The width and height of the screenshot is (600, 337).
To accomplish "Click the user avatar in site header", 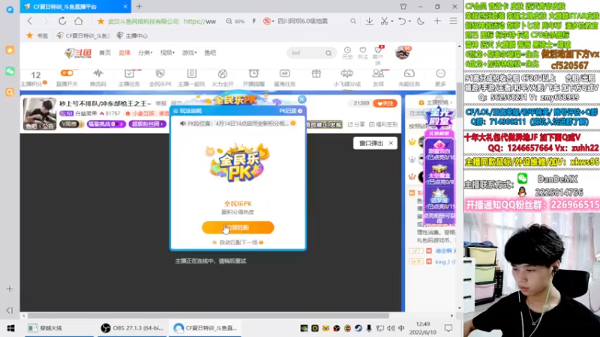I will click(x=402, y=52).
